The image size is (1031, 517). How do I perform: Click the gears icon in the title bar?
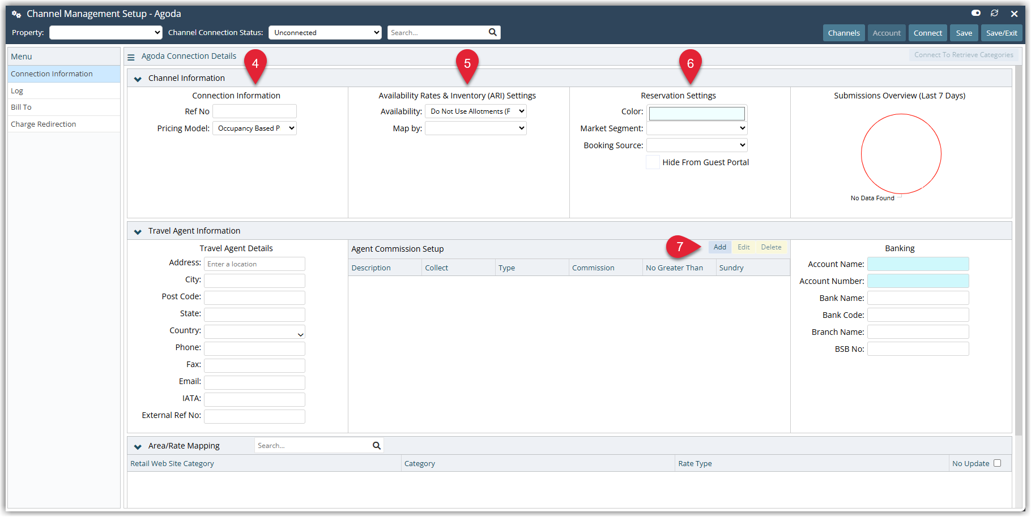[x=16, y=14]
